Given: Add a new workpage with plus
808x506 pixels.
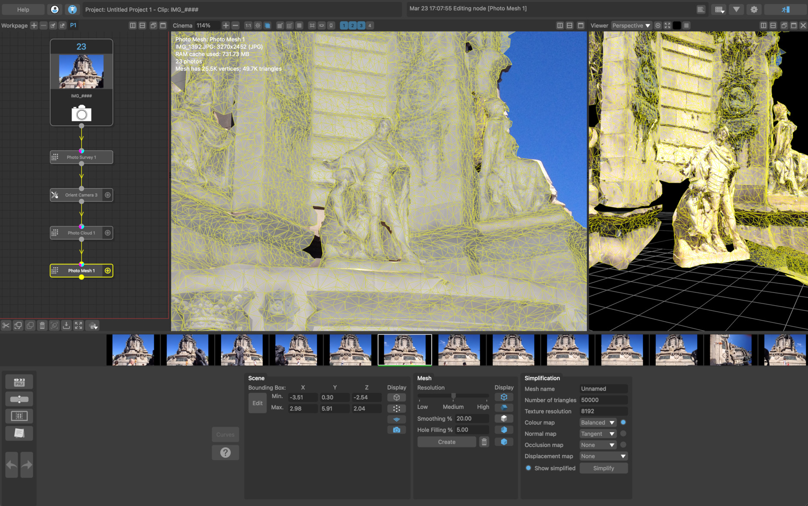Looking at the screenshot, I should pos(34,25).
